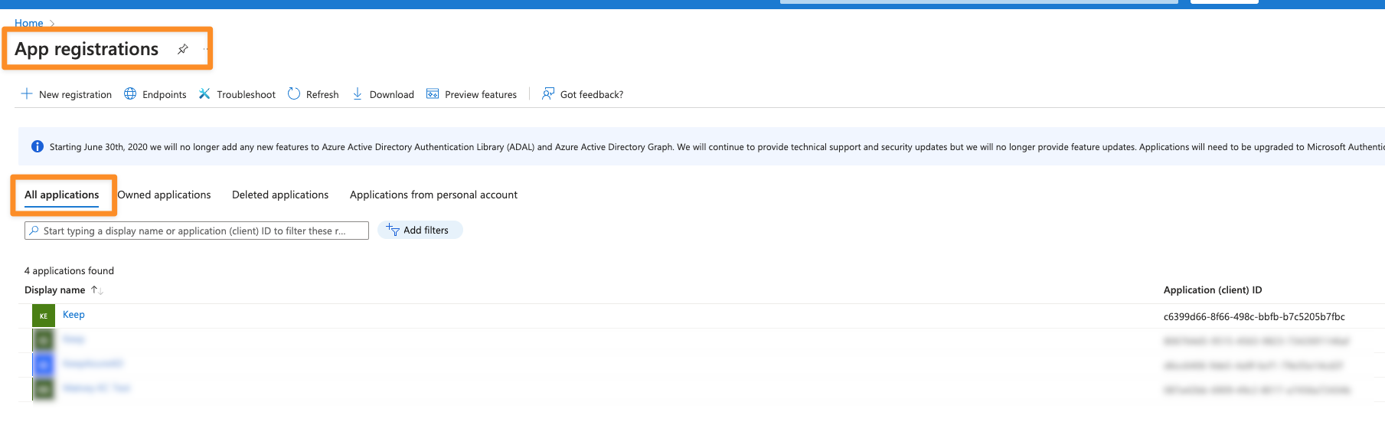Image resolution: width=1385 pixels, height=445 pixels.
Task: Click the App registrations page title
Action: pyautogui.click(x=87, y=49)
